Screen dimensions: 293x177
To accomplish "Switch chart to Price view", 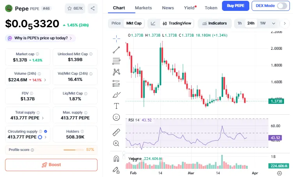I will (116, 23).
